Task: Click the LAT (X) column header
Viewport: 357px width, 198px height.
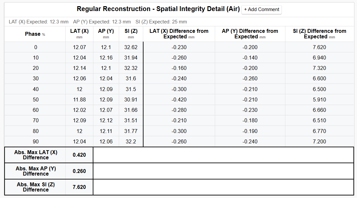Action: point(79,31)
